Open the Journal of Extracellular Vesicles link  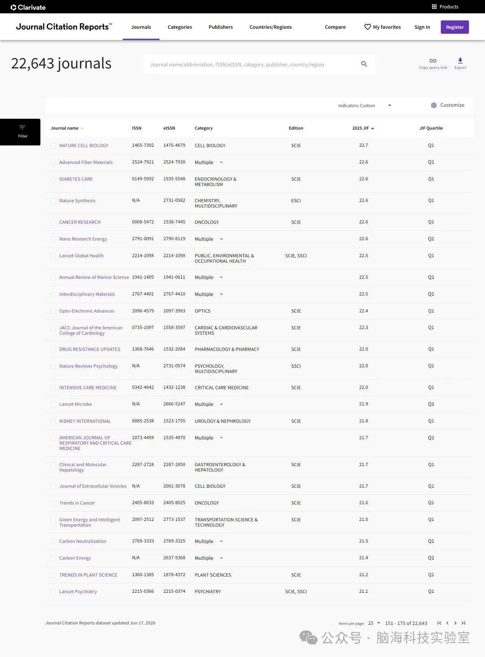pos(93,486)
